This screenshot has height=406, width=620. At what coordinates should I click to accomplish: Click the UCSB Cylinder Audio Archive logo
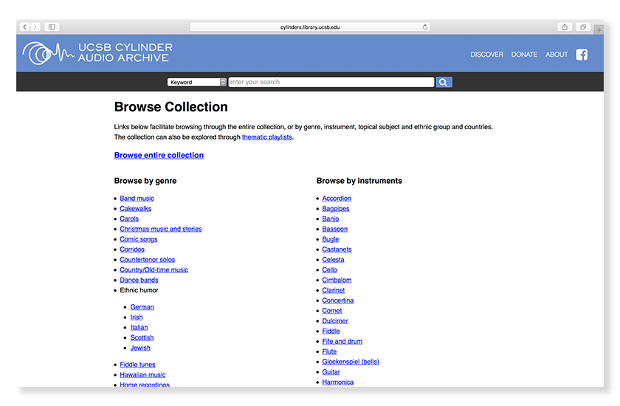pos(97,53)
